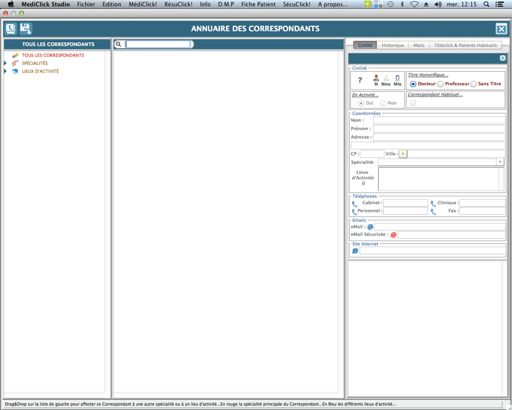Image resolution: width=512 pixels, height=410 pixels.
Task: Click the red @ secure email icon
Action: tap(393, 235)
